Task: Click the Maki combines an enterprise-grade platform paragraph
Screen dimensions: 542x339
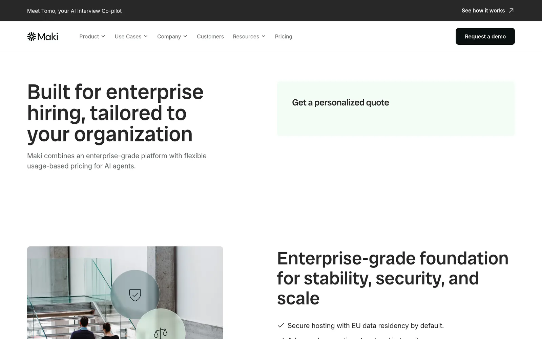Action: tap(117, 161)
